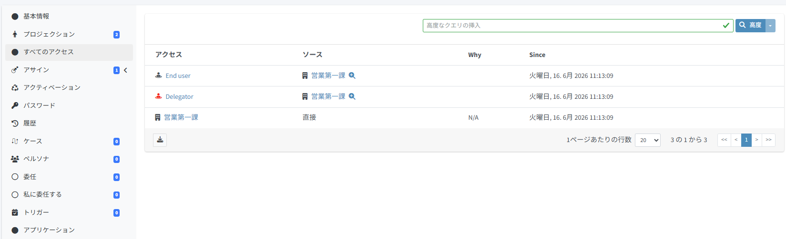Click the circle icon beside 基本情報
786x239 pixels.
[15, 16]
